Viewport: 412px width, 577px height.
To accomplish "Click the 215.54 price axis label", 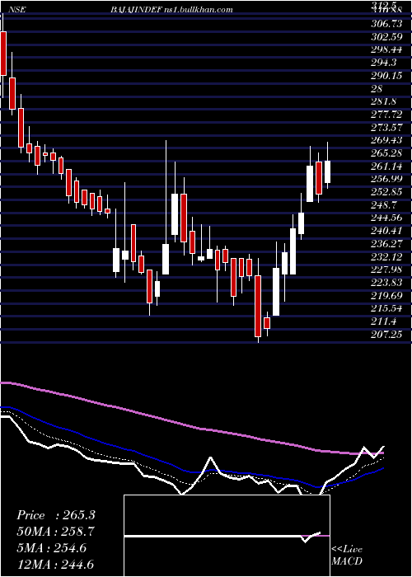I will click(x=388, y=308).
